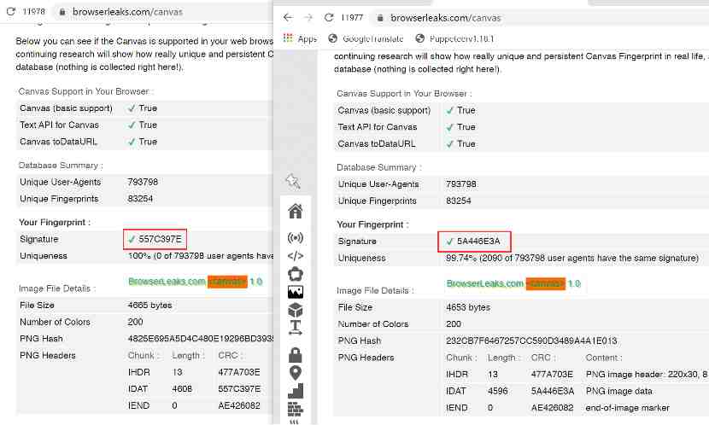The height and width of the screenshot is (425, 709).
Task: Select file size 4665 bytes in left window
Action: tap(149, 306)
